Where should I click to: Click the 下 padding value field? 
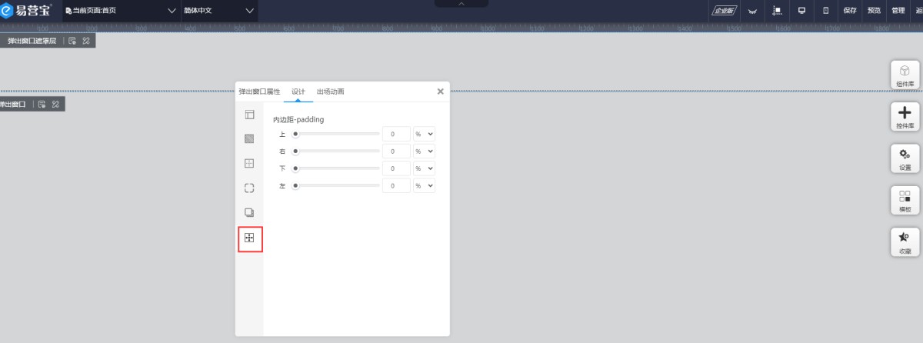click(x=396, y=168)
